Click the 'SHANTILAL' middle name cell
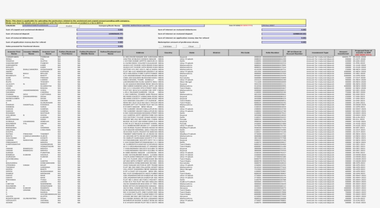 tap(29, 105)
